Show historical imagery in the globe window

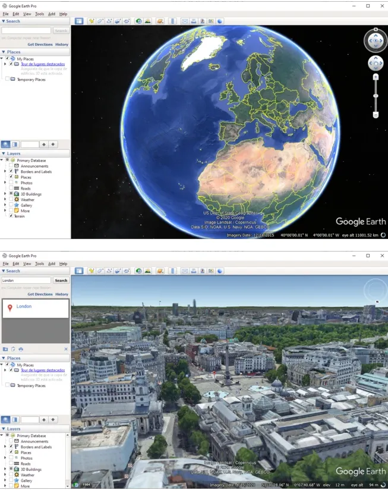pos(138,21)
